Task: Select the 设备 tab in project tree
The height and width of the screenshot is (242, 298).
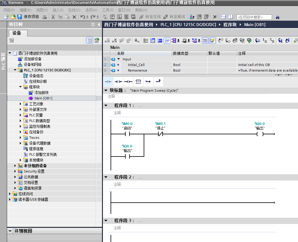Action: coord(18,33)
